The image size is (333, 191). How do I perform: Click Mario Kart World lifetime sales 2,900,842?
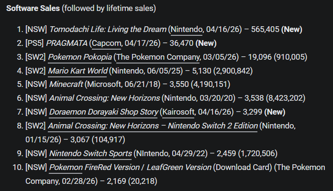(231, 71)
